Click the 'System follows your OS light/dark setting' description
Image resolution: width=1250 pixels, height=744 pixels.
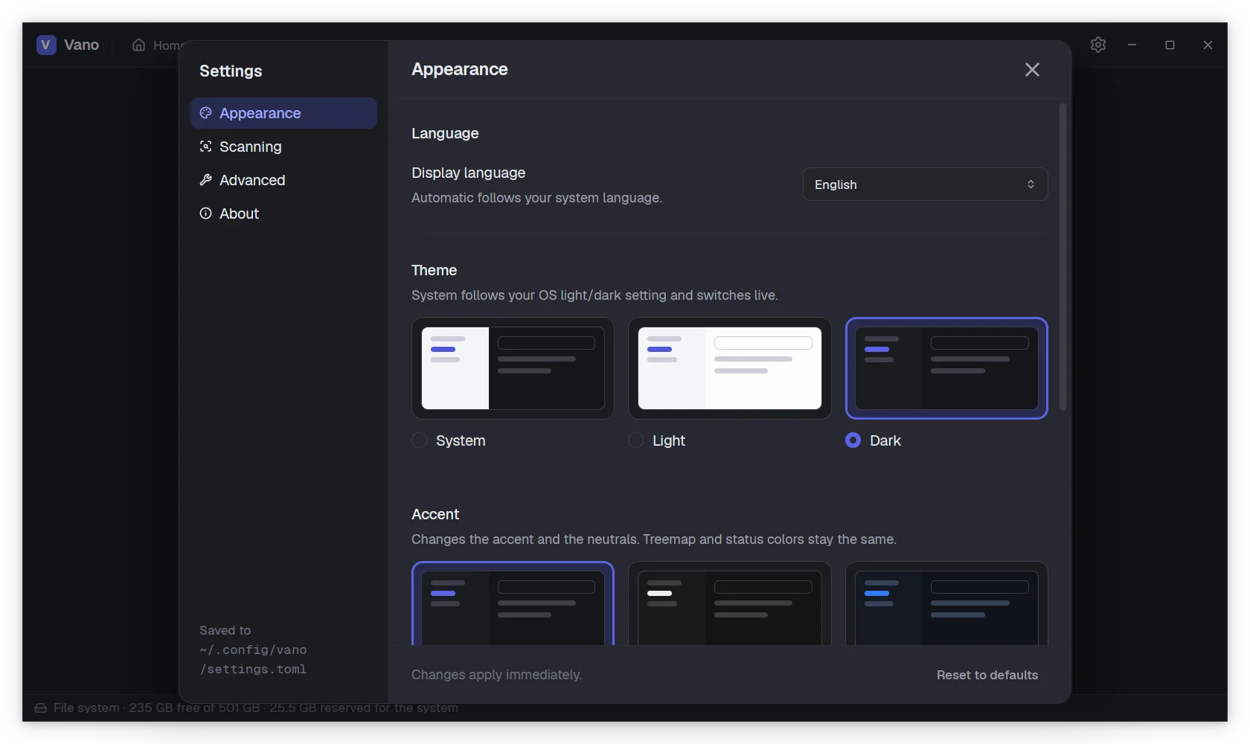pyautogui.click(x=594, y=295)
